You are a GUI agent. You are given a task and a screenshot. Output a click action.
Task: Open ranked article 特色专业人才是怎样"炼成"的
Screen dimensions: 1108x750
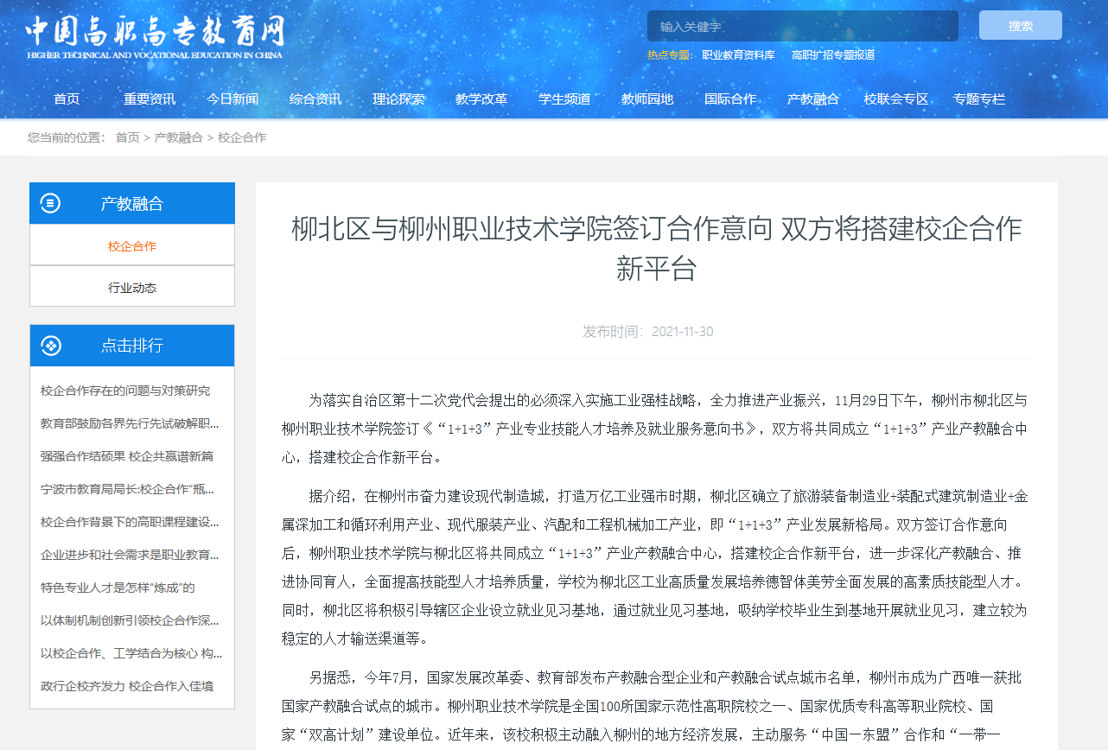[118, 588]
